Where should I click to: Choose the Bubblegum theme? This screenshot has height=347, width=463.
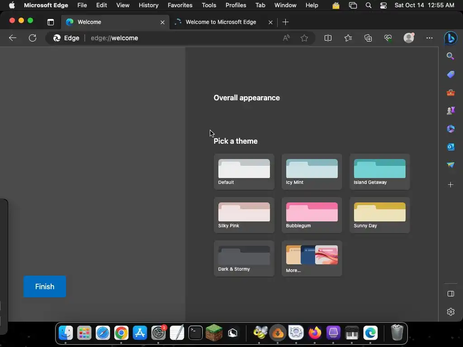click(312, 215)
